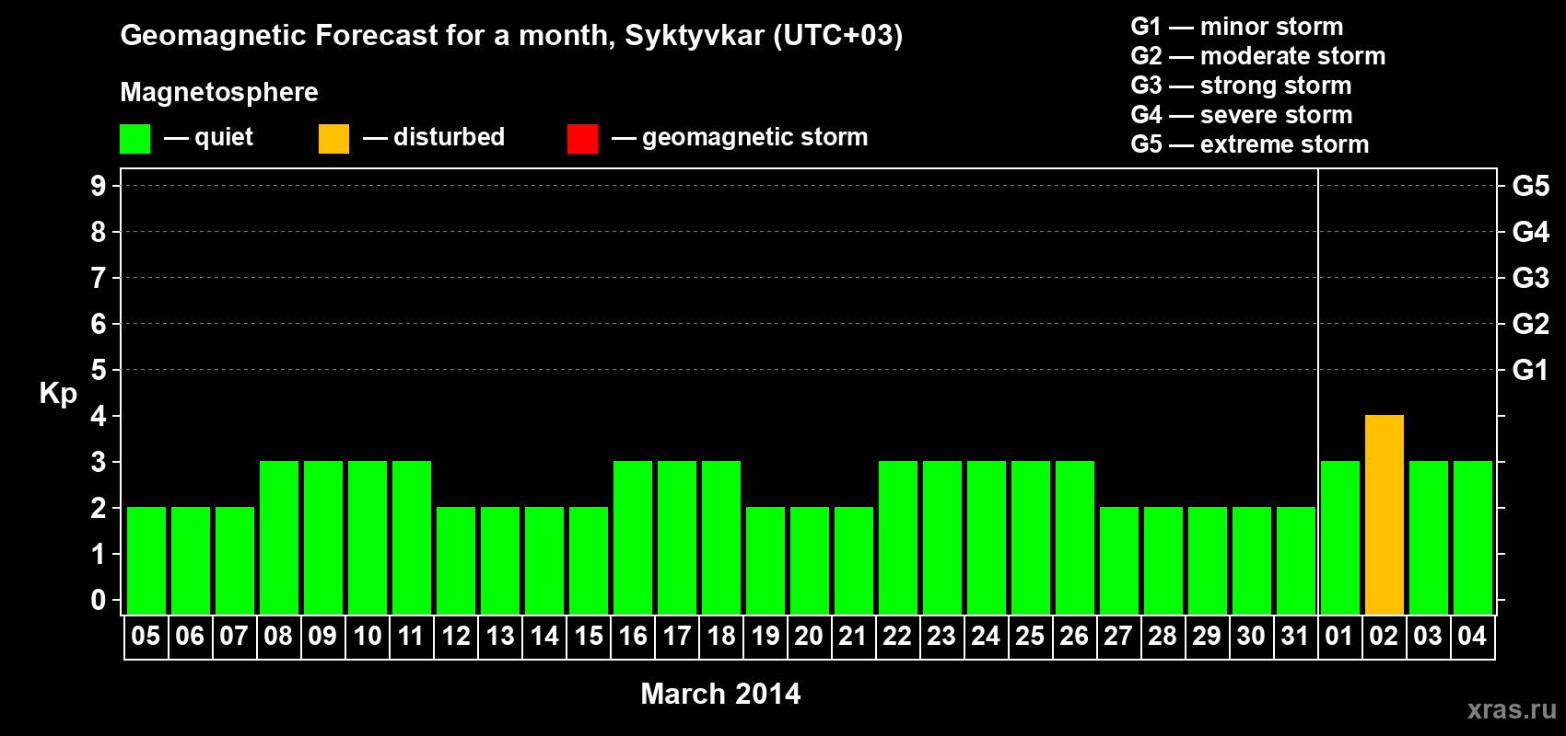Screen dimensions: 1566x736
Task: Click the Kp axis value 9
Action: click(x=99, y=186)
